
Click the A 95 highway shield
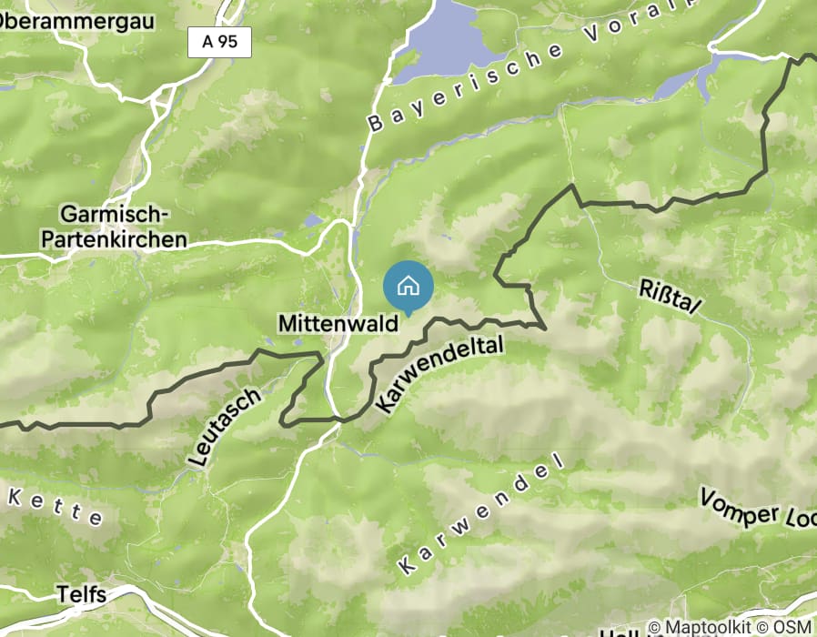tap(220, 42)
